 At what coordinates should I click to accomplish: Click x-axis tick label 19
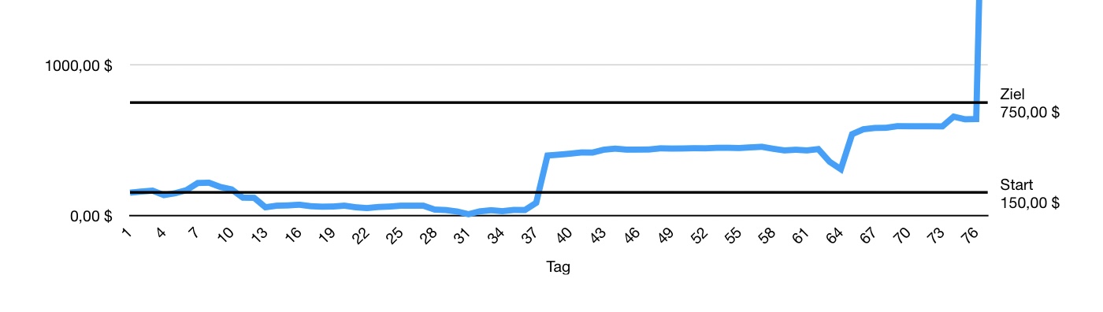[325, 235]
